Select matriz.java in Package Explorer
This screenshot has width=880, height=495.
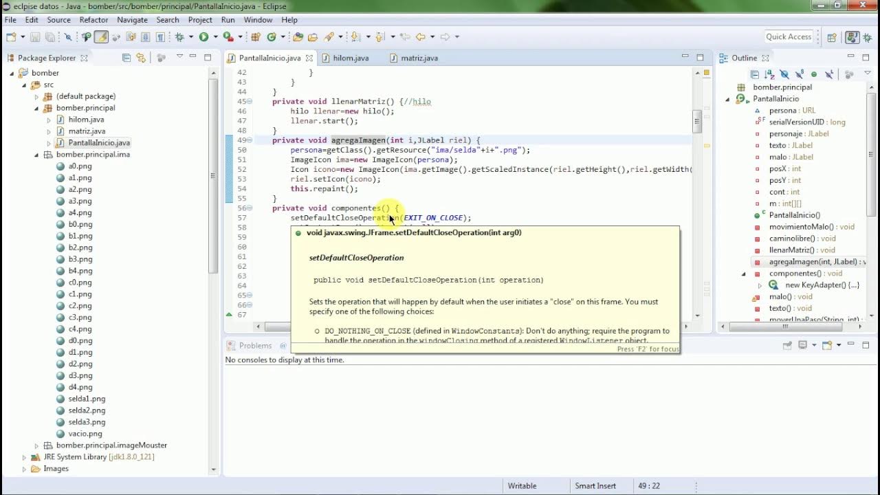click(87, 131)
